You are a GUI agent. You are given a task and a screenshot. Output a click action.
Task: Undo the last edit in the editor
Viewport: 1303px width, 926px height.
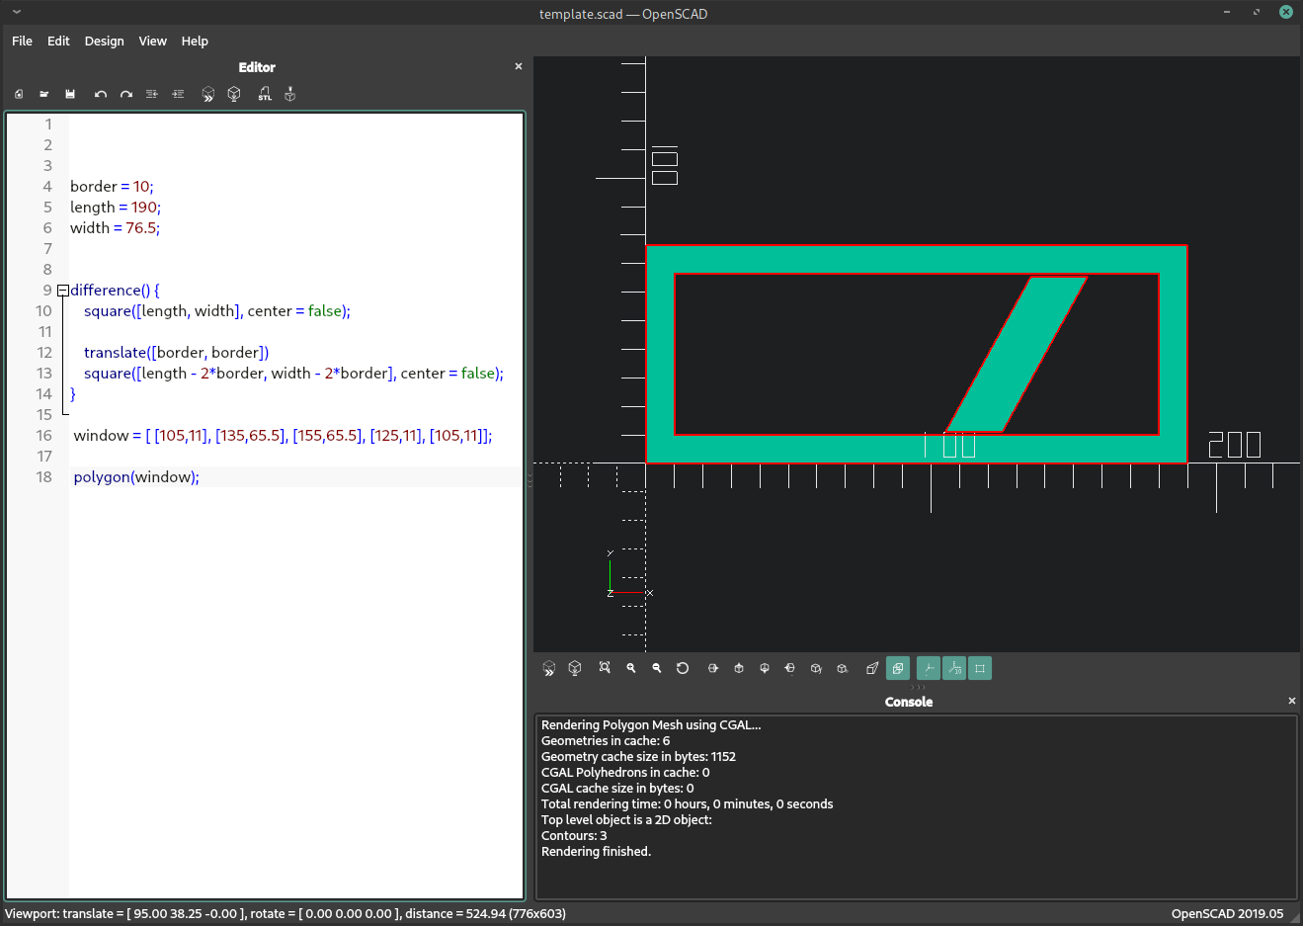(x=100, y=94)
